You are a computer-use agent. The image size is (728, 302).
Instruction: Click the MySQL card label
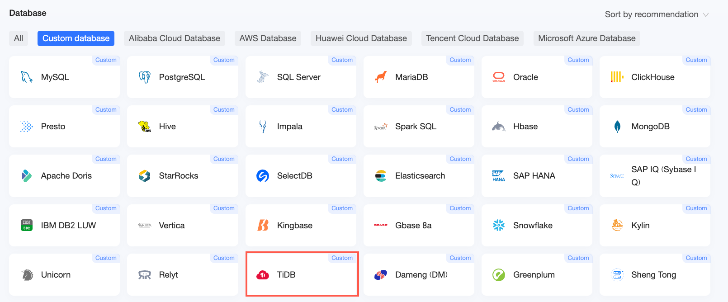(x=55, y=77)
